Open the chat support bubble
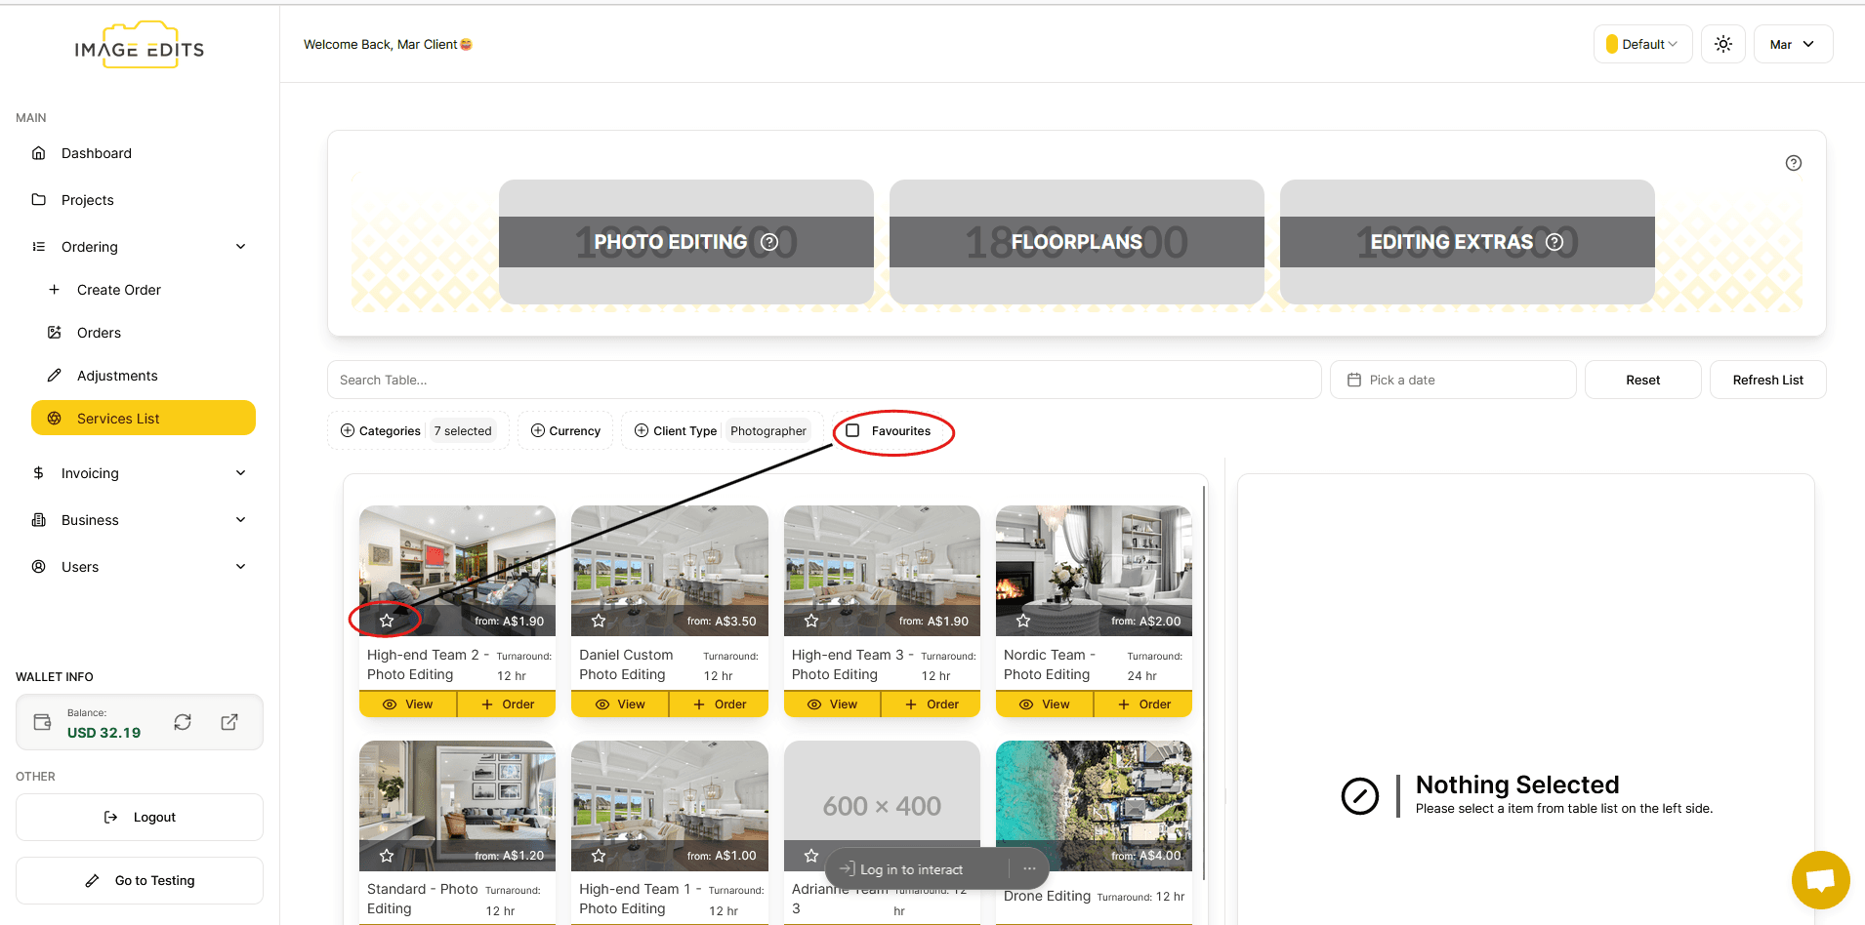The width and height of the screenshot is (1865, 925). (x=1820, y=879)
